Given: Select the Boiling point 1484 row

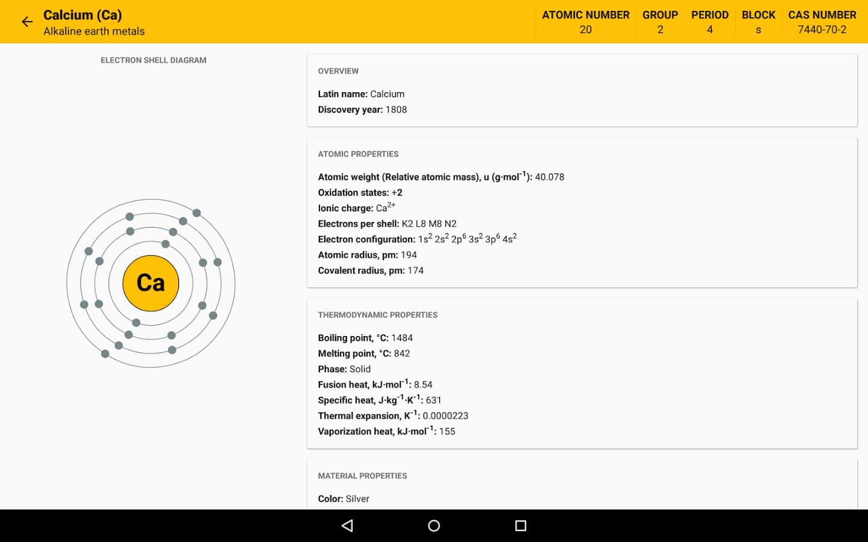Looking at the screenshot, I should pyautogui.click(x=365, y=338).
